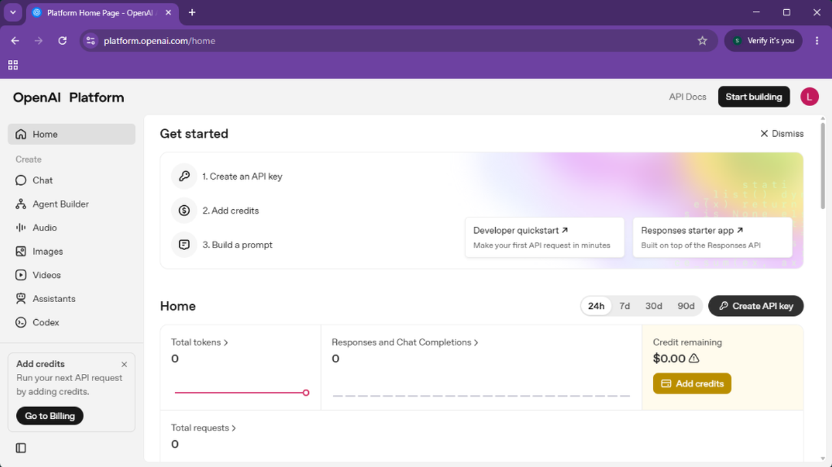Image resolution: width=832 pixels, height=467 pixels.
Task: Navigate to Images section
Action: tap(72, 251)
